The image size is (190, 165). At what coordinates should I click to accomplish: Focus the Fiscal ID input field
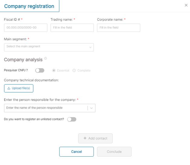(26, 28)
